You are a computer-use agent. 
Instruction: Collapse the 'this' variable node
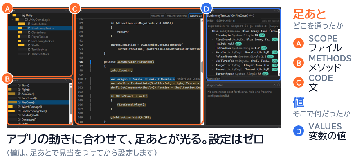pyautogui.click(x=209, y=31)
